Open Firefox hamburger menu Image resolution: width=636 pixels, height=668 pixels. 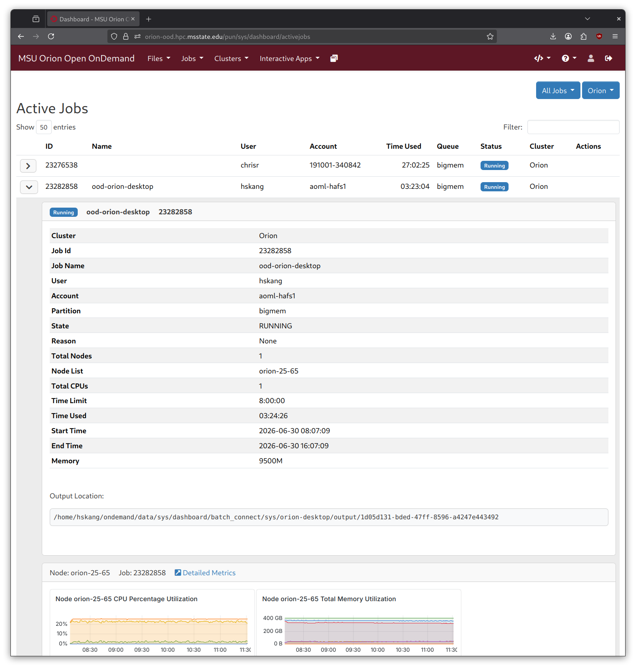pos(615,36)
